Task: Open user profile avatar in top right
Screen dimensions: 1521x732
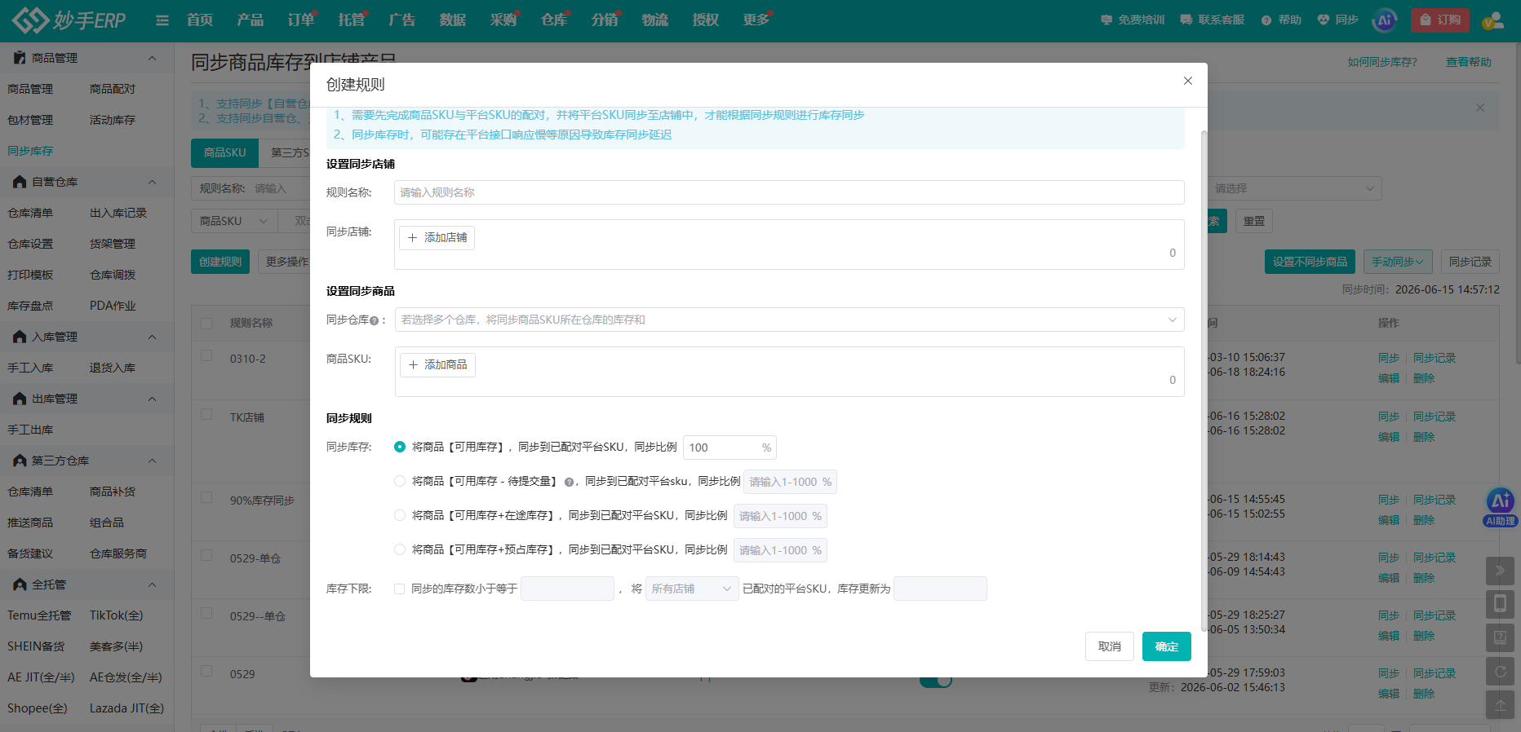Action: pyautogui.click(x=1492, y=20)
